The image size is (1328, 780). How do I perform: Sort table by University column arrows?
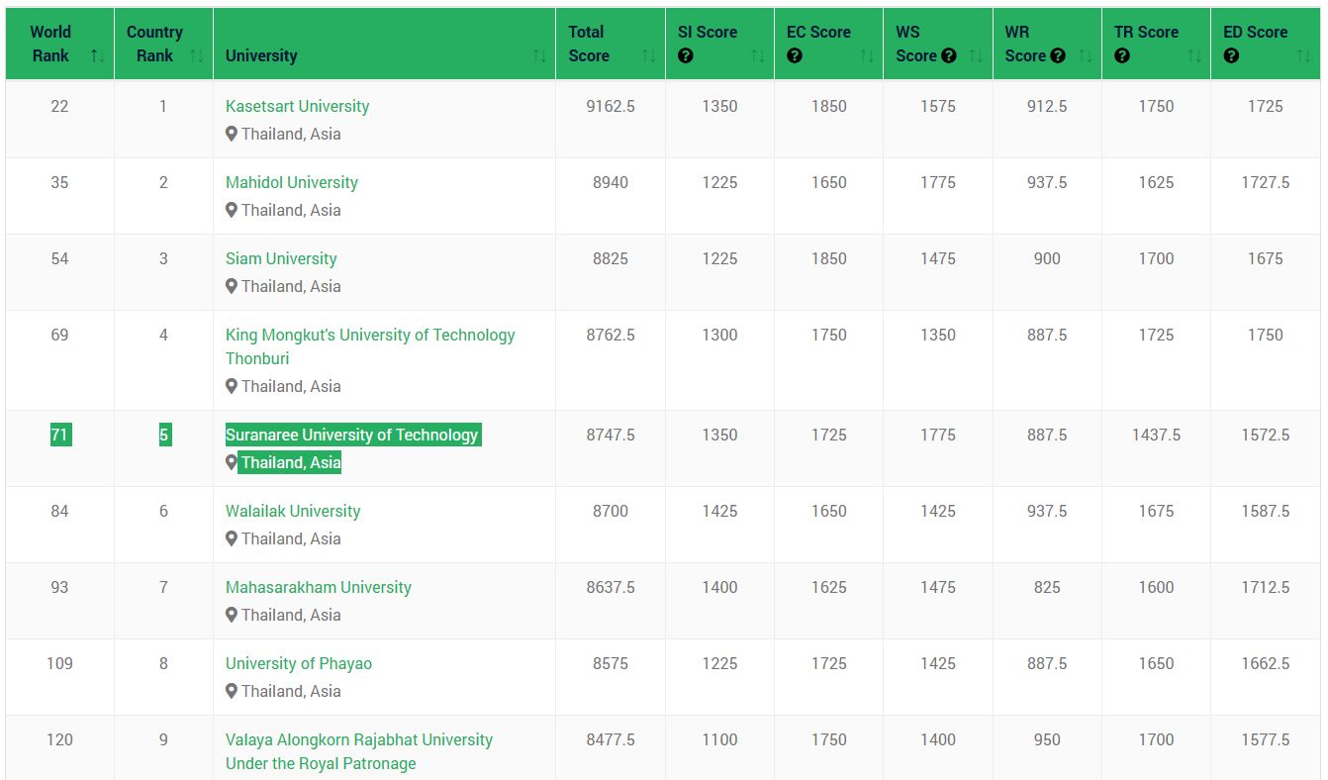[539, 56]
